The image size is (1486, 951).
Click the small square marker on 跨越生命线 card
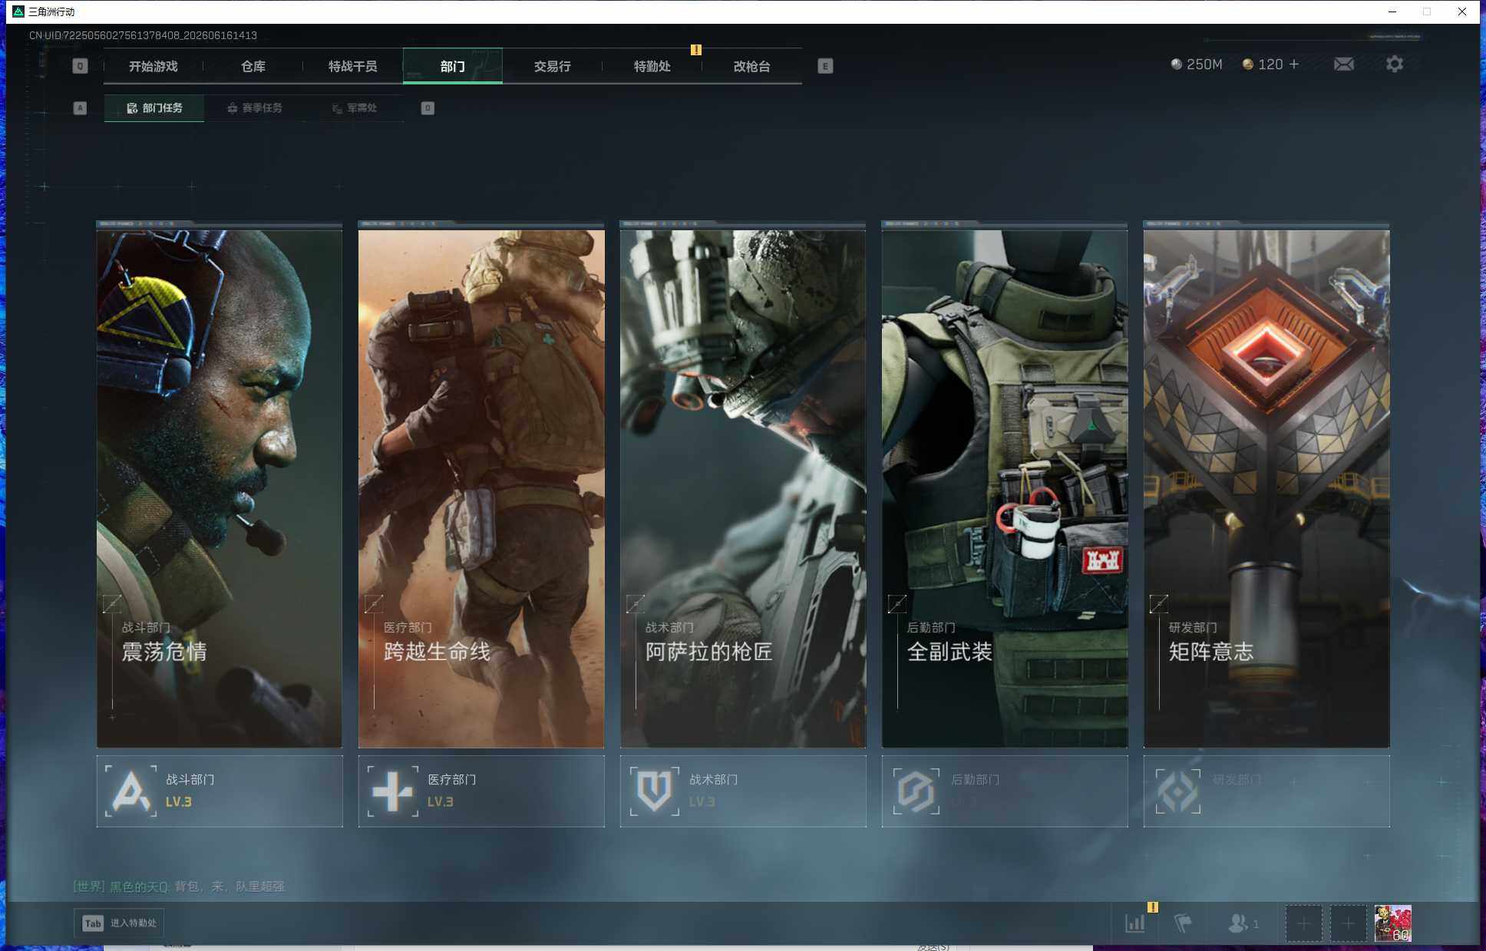pyautogui.click(x=374, y=604)
